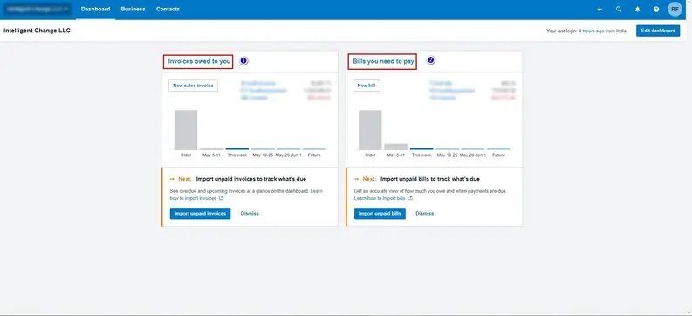The width and height of the screenshot is (692, 316).
Task: Go to the Dashboard tab
Action: 95,10
